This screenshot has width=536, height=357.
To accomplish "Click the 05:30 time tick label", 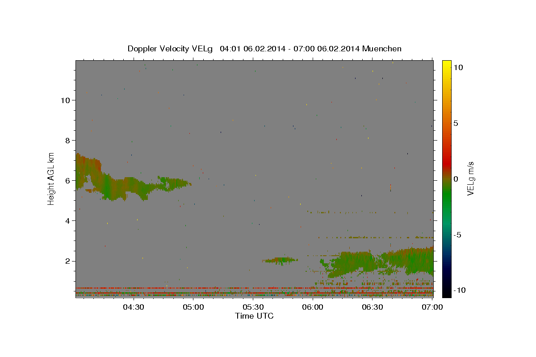I will tap(253, 307).
